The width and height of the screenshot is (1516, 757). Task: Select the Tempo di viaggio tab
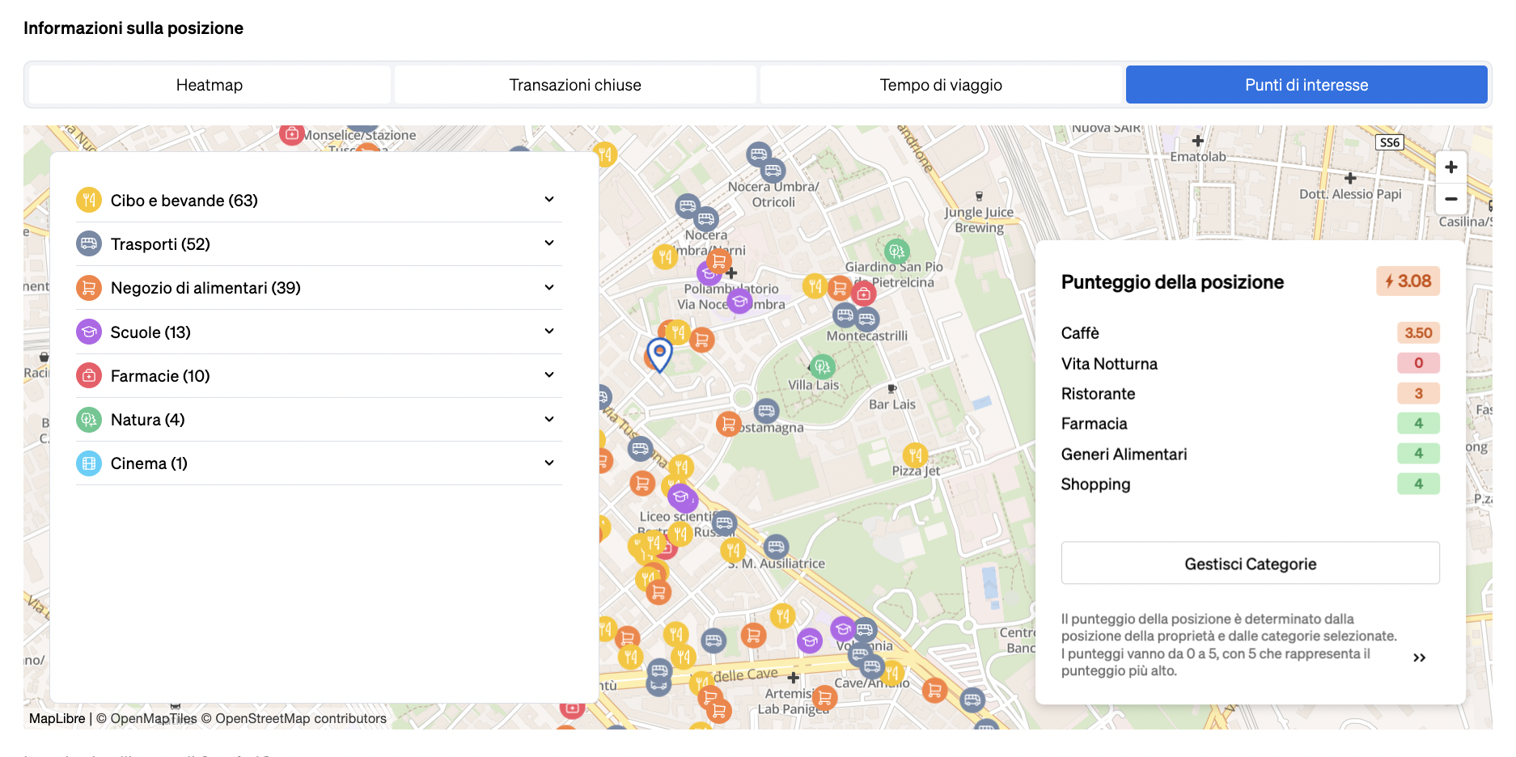[941, 85]
